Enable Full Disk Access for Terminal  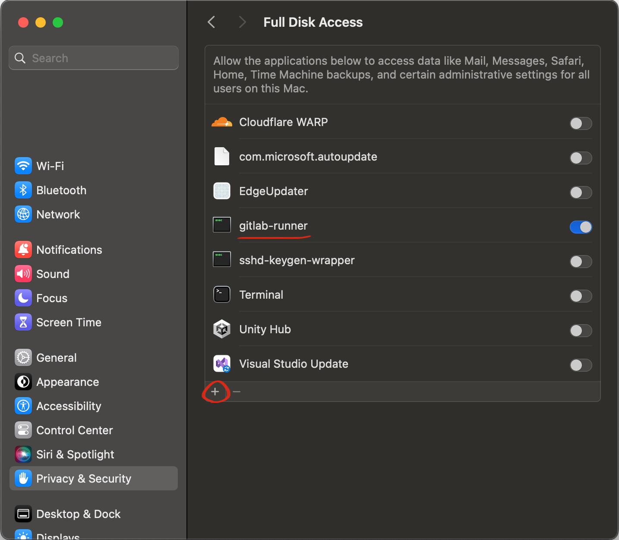click(x=581, y=296)
